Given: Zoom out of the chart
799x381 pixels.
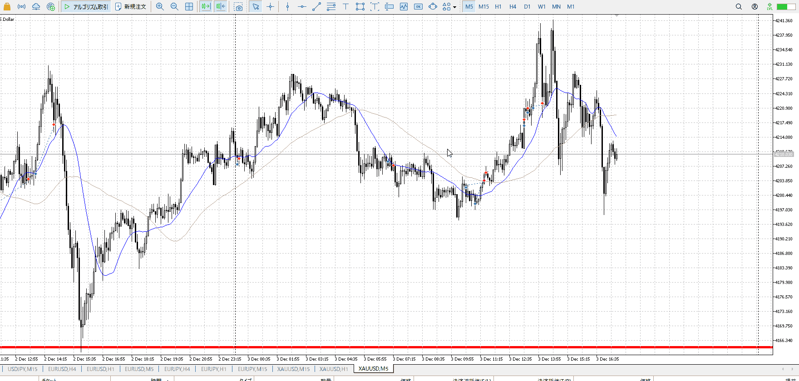Looking at the screenshot, I should pos(174,7).
